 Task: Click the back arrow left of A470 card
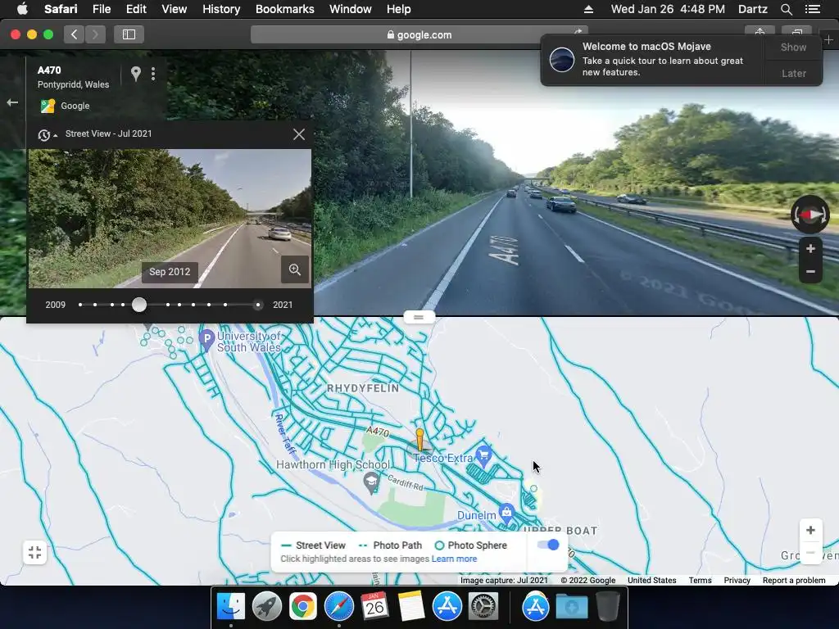pyautogui.click(x=12, y=102)
